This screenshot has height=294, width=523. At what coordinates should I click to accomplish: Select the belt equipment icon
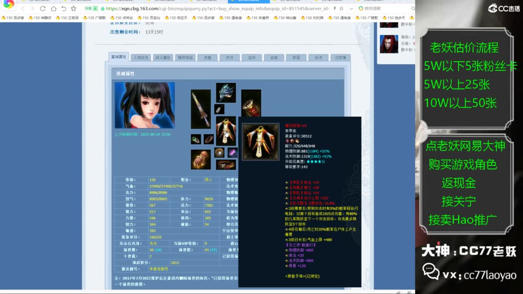pos(226,165)
